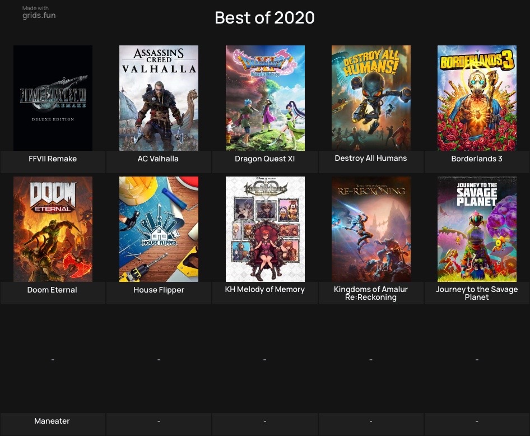Screen dimensions: 530x436
Task: Click the "KH Melody of Memory" caption
Action: [264, 289]
